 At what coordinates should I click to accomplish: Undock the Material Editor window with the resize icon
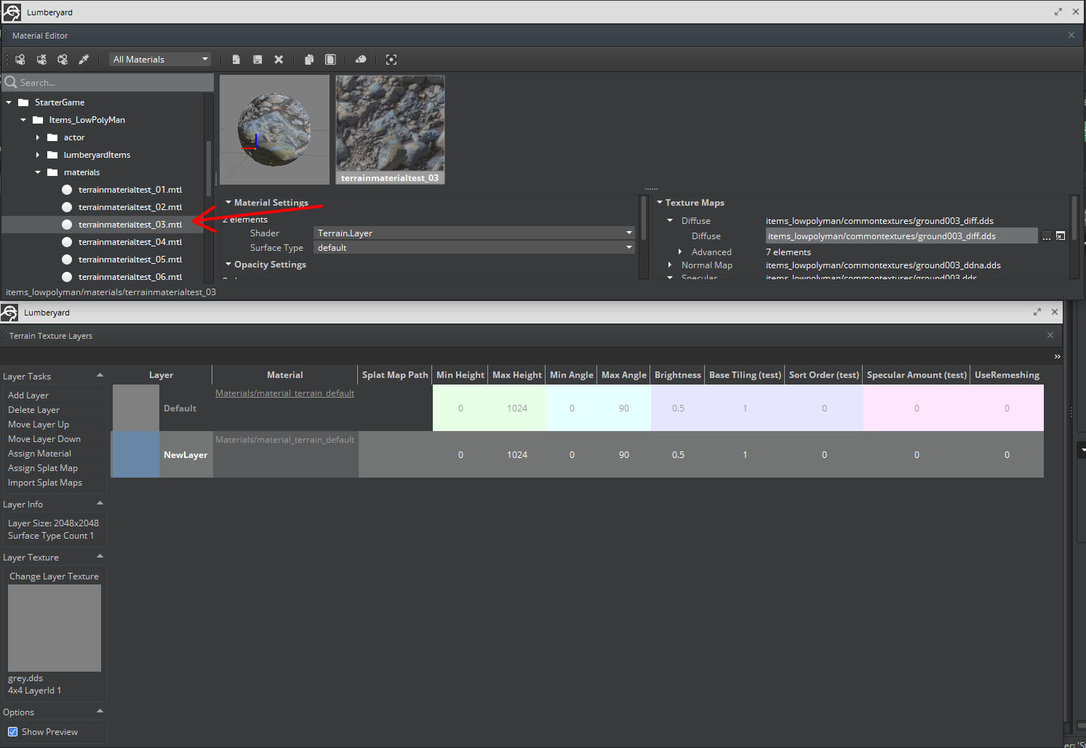(x=1058, y=12)
